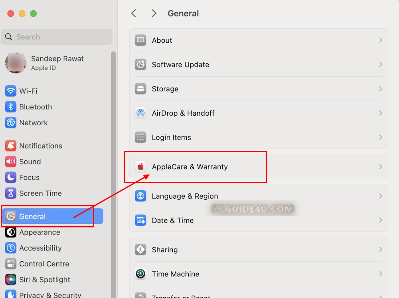Screen dimensions: 399x298
Task: Go back using the left arrow
Action: (x=134, y=14)
